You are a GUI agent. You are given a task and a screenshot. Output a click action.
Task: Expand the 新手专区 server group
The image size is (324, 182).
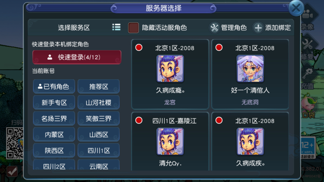coord(54,102)
